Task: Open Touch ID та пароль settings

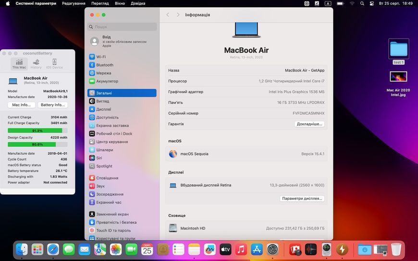Action: [122, 230]
